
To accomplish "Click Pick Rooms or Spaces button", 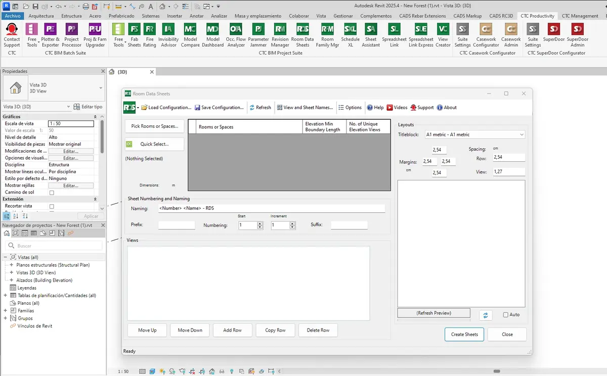I will (x=154, y=126).
